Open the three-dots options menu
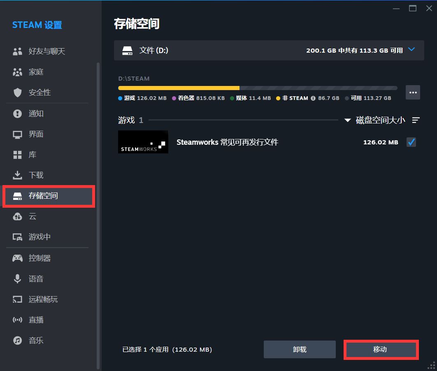Viewport: 437px width, 371px height. click(413, 93)
